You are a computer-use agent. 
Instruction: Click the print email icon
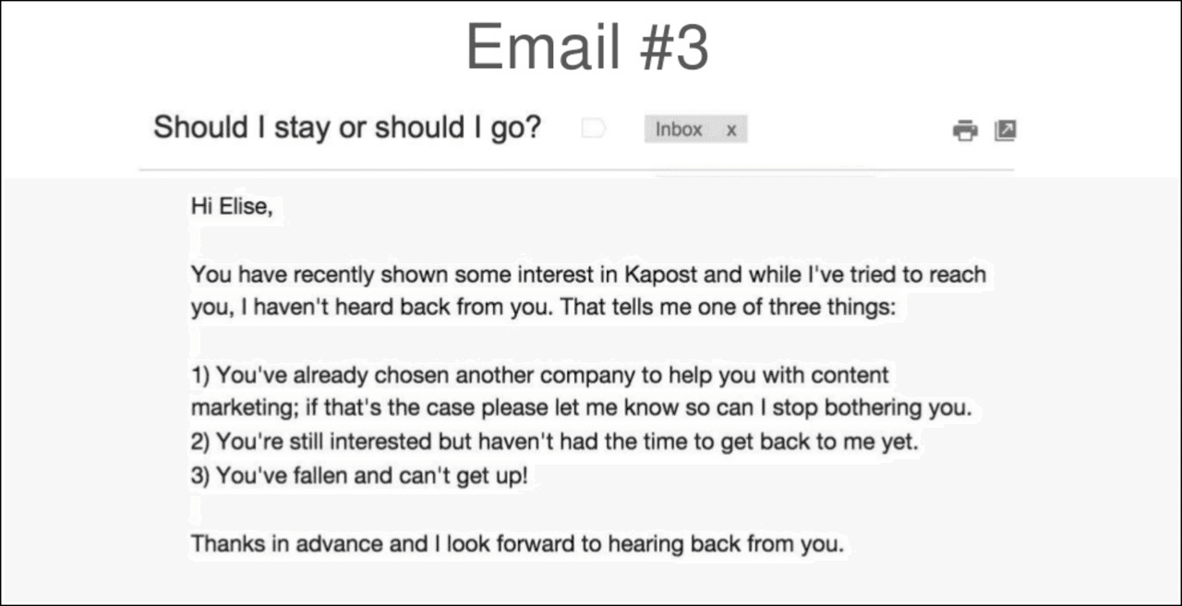point(964,130)
